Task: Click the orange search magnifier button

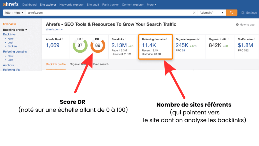Action: pyautogui.click(x=231, y=13)
